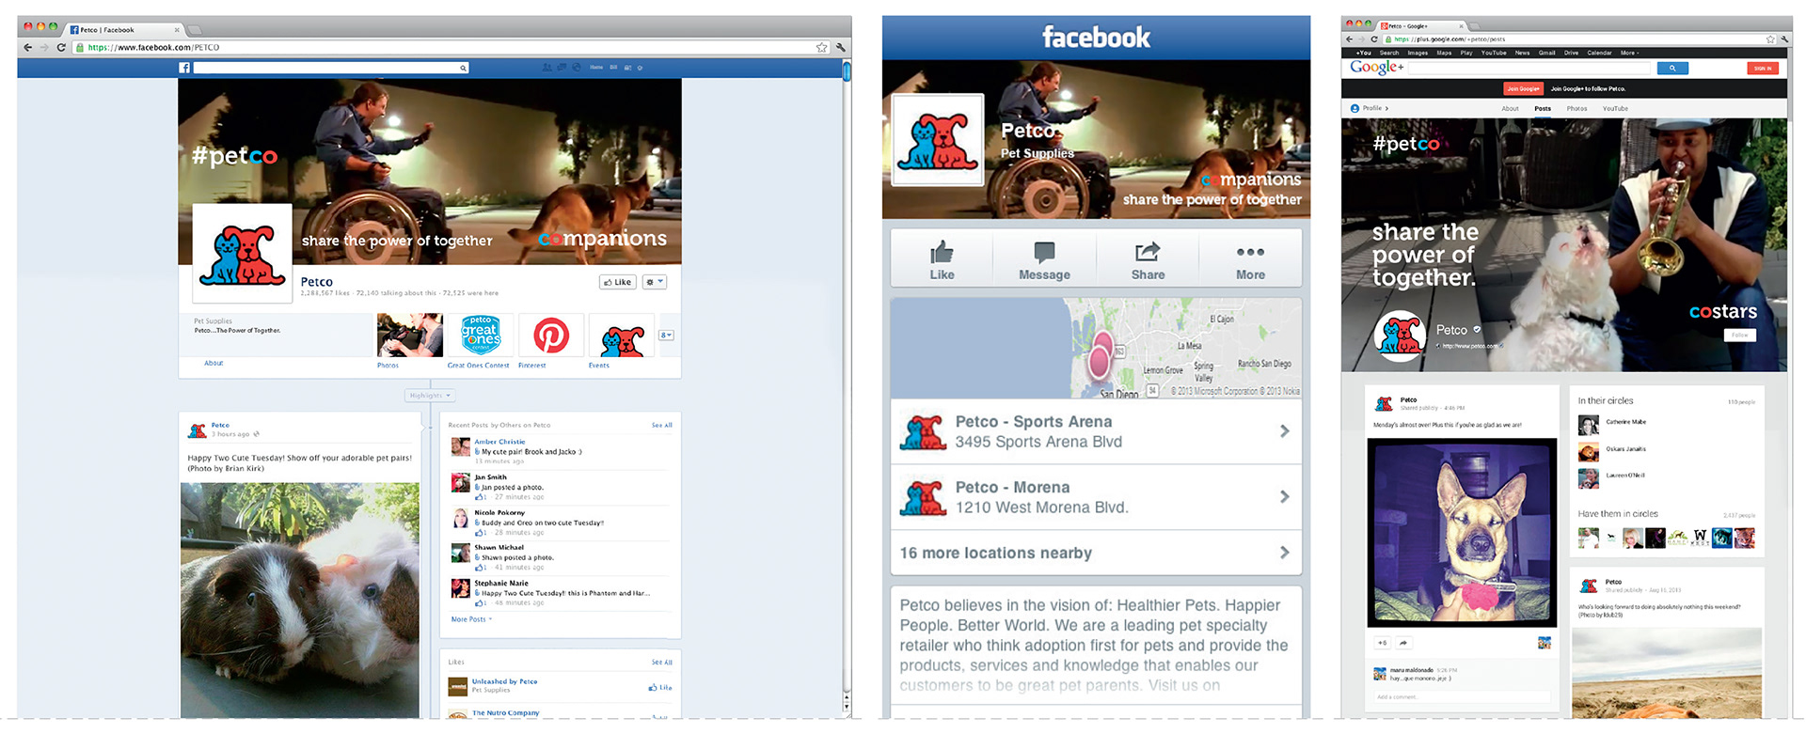
Task: Open the Great Ones Contest app tile
Action: pyautogui.click(x=481, y=335)
